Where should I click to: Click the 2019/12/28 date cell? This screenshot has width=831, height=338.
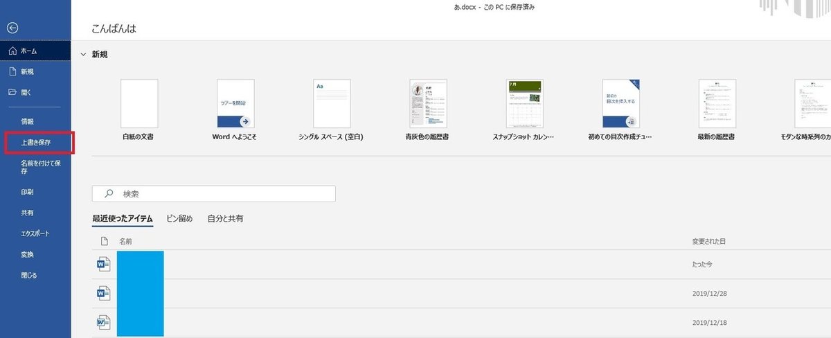[x=709, y=294]
